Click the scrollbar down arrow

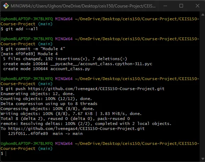click(203, 159)
